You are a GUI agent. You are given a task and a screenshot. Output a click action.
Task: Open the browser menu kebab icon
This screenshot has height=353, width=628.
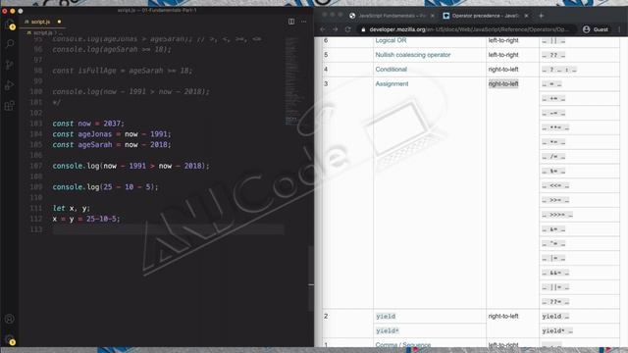[619, 29]
